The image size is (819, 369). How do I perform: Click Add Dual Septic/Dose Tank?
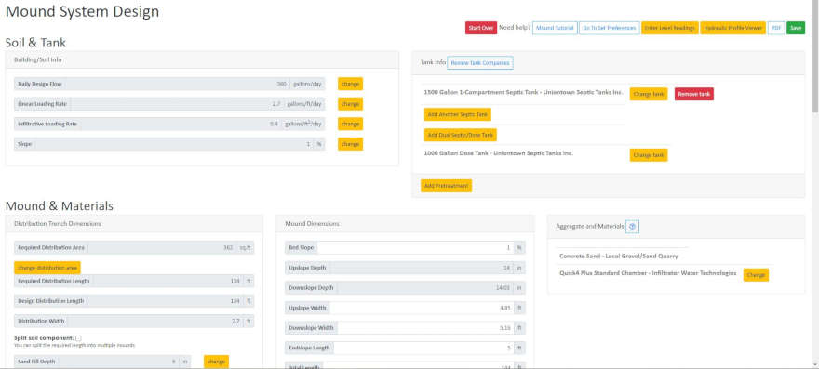[x=460, y=135]
